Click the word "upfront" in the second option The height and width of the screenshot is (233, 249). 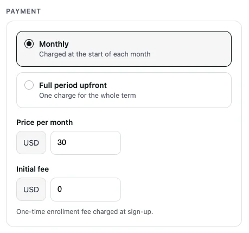click(93, 85)
